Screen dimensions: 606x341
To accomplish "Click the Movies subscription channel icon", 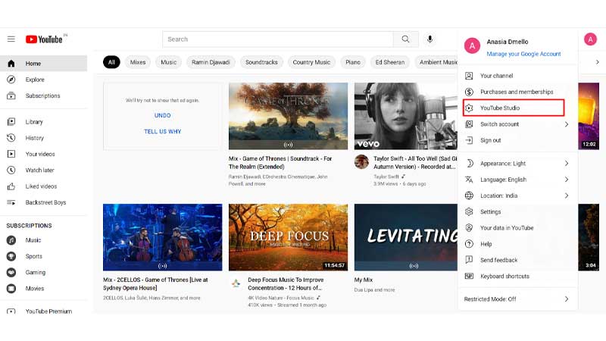I will 11,289.
